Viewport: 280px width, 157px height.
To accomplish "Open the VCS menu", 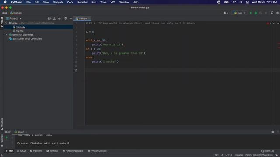I will pyautogui.click(x=113, y=2).
